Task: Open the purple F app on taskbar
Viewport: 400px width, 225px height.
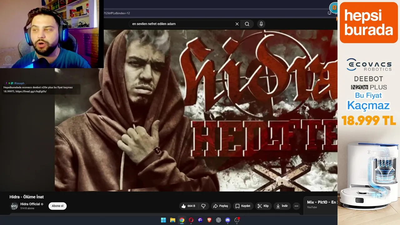Action: [x=200, y=220]
